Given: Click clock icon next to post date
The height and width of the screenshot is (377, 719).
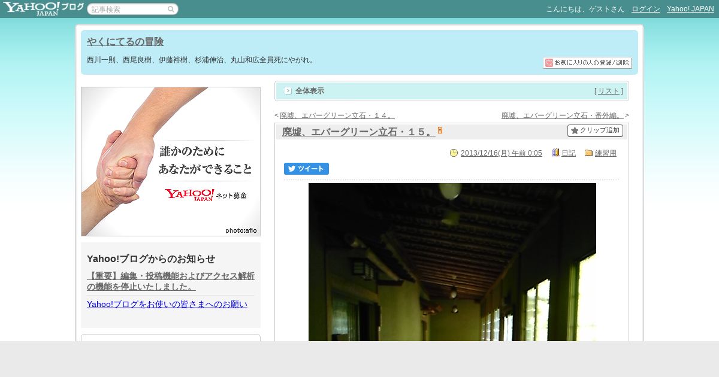Looking at the screenshot, I should pos(454,153).
